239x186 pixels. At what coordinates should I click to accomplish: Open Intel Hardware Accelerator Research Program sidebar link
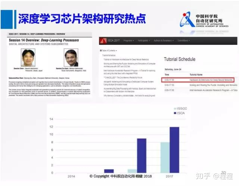(x=130, y=72)
